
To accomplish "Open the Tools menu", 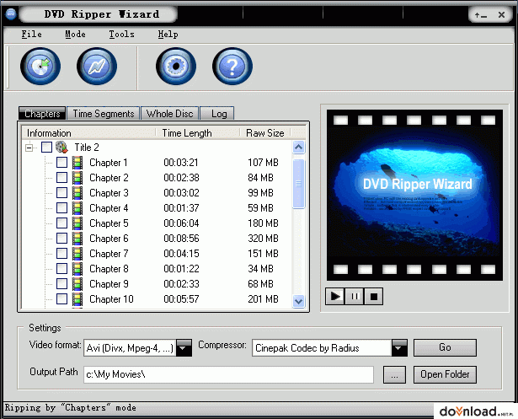I will click(122, 35).
